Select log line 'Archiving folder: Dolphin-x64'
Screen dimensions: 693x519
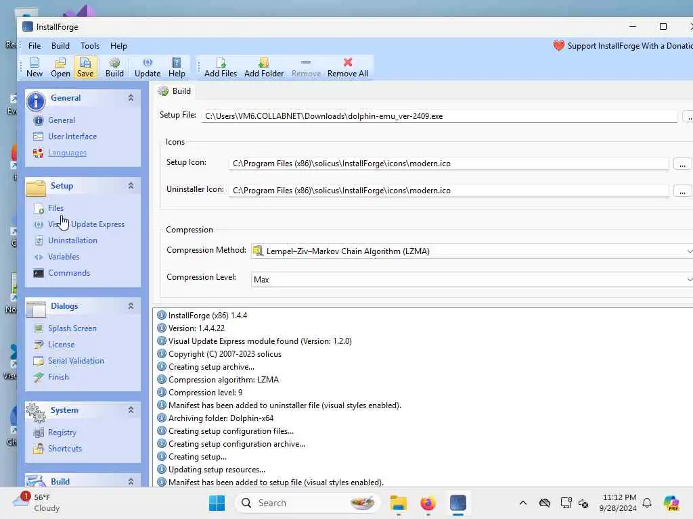coord(221,418)
